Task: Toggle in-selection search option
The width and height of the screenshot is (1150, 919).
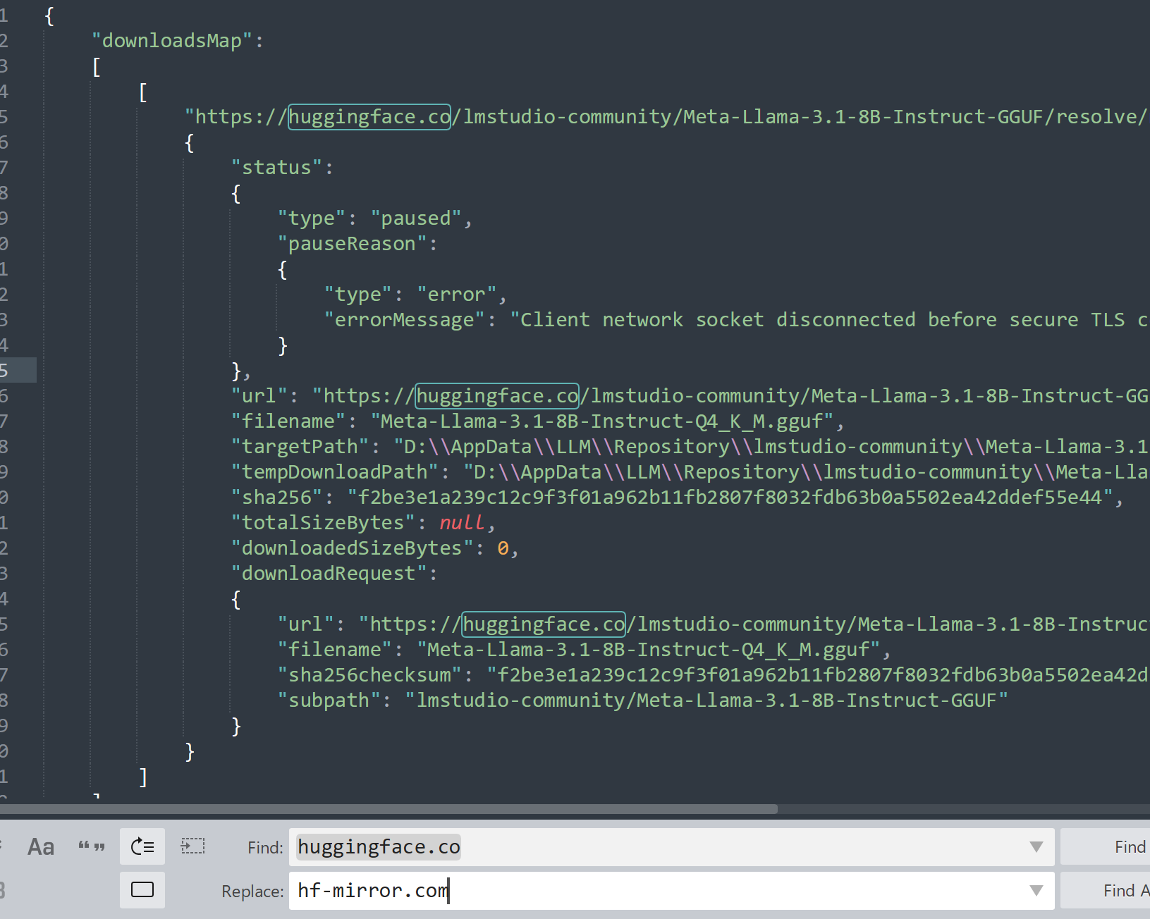Action: point(192,846)
